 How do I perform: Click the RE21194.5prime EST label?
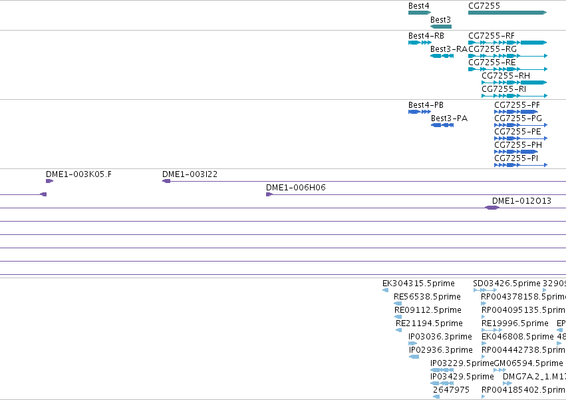pos(429,323)
